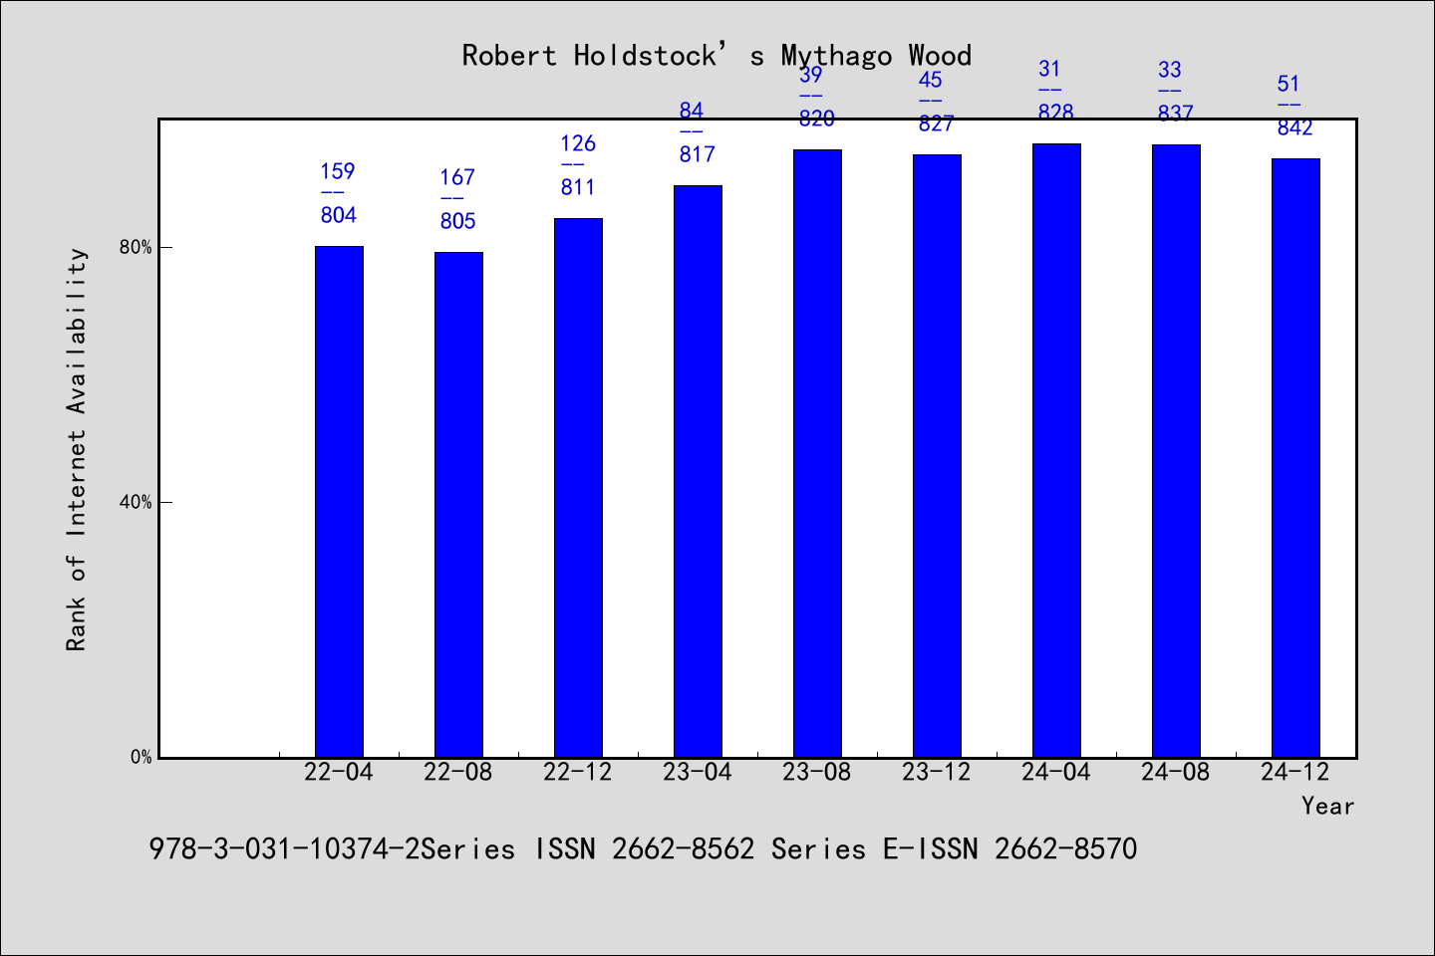Click the 828 value label
Viewport: 1435px width, 956px height.
tap(1056, 113)
